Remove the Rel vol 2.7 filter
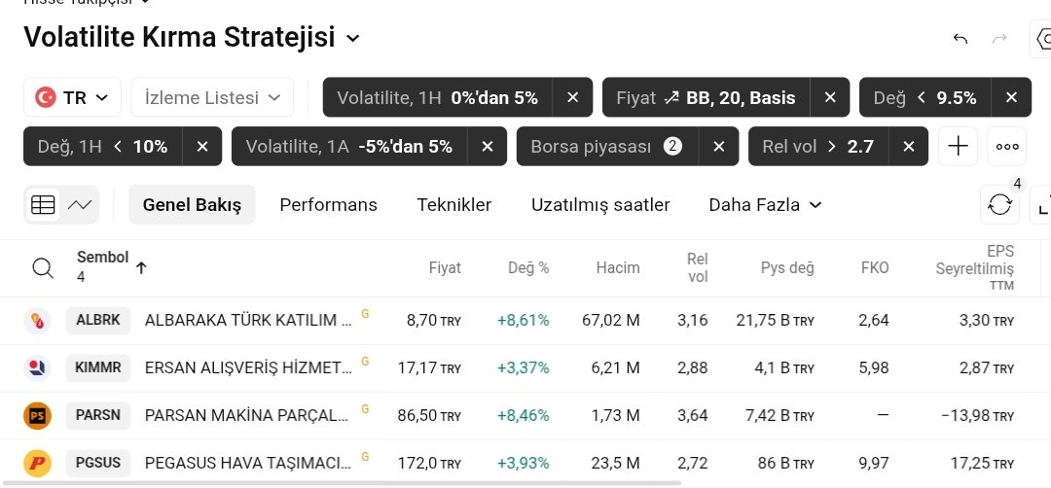The height and width of the screenshot is (488, 1051). pos(908,146)
